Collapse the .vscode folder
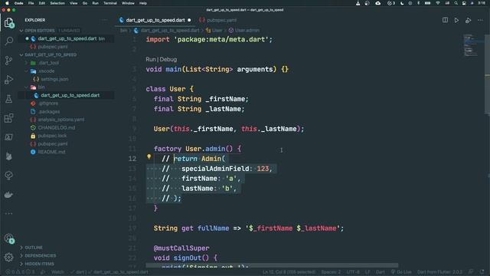Image resolution: width=490 pixels, height=276 pixels. [x=26, y=71]
